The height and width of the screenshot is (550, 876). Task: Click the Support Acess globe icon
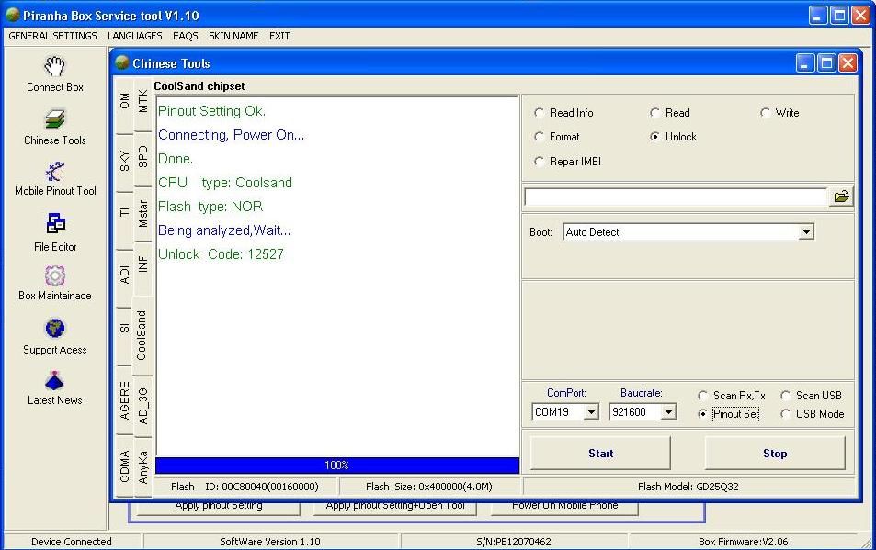coord(55,329)
